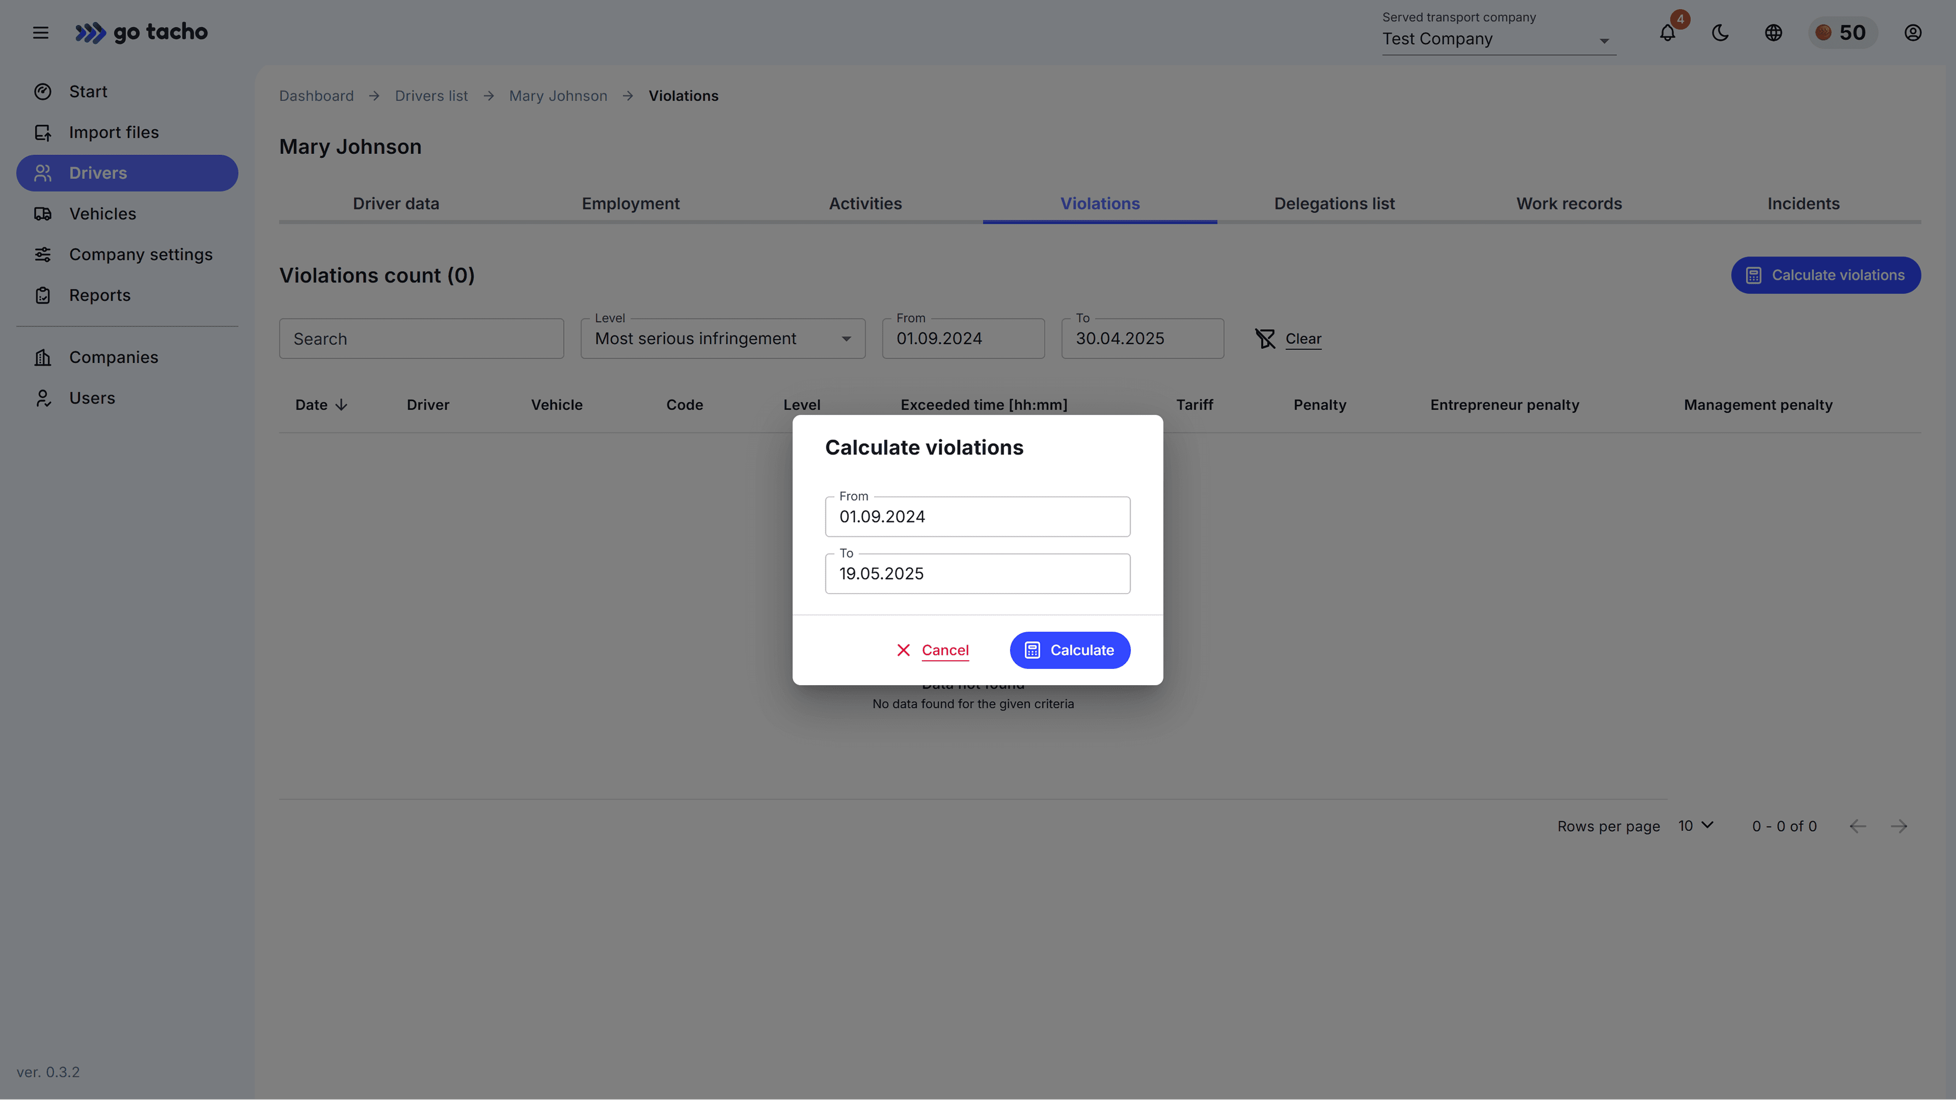Image resolution: width=1956 pixels, height=1100 pixels.
Task: Open Reports in sidebar
Action: (127, 295)
